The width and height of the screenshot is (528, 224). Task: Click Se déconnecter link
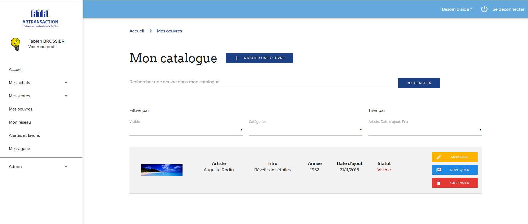click(508, 9)
